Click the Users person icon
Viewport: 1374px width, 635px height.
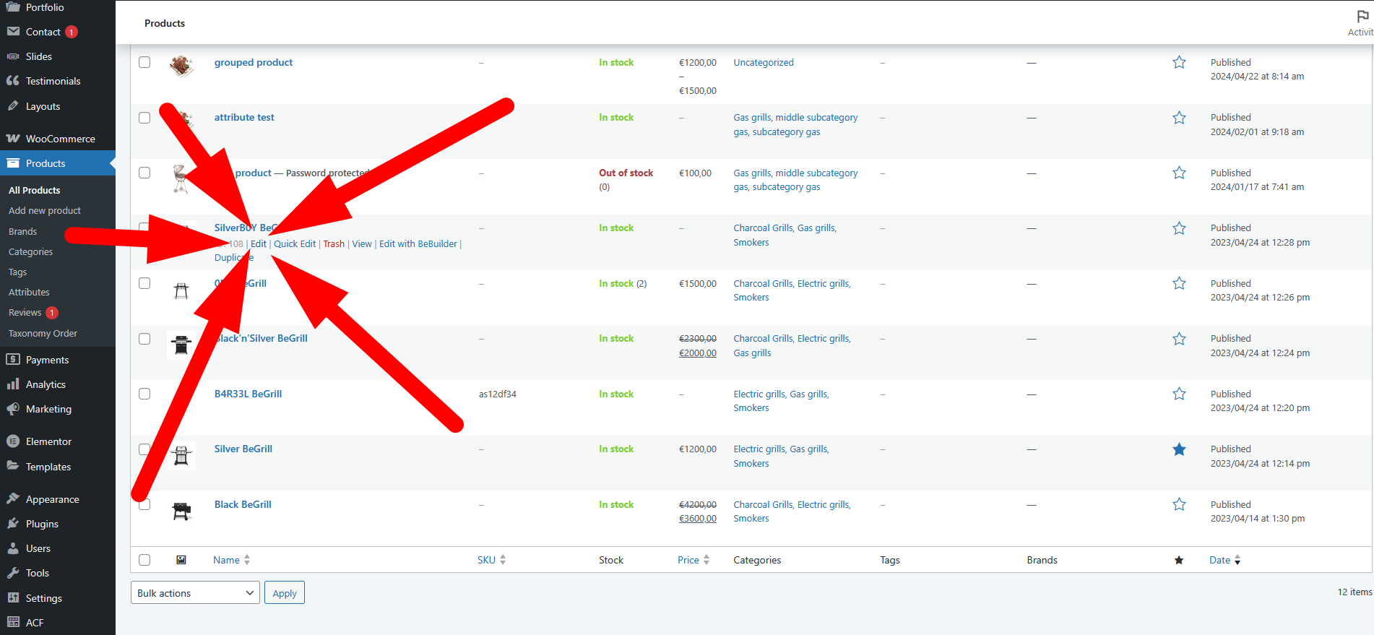tap(13, 548)
